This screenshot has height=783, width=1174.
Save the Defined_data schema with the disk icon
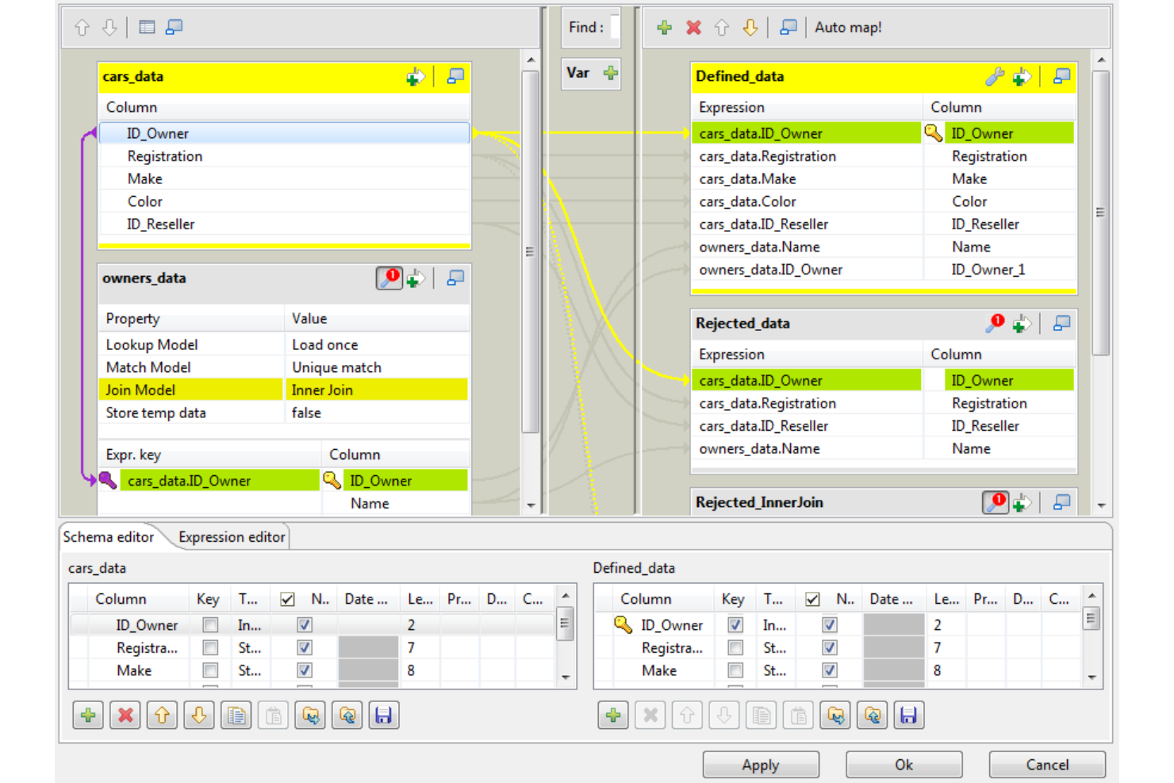pyautogui.click(x=909, y=715)
